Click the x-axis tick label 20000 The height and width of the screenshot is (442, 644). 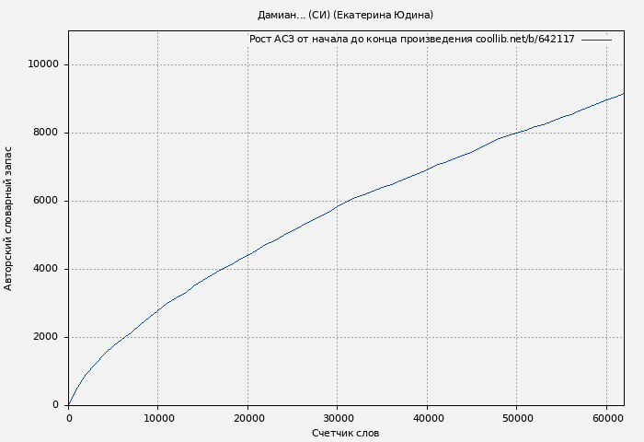coord(247,418)
